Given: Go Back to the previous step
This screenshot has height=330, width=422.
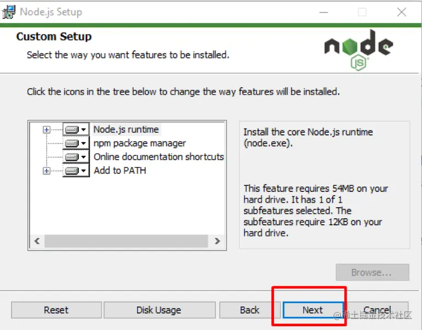Looking at the screenshot, I should [x=249, y=310].
